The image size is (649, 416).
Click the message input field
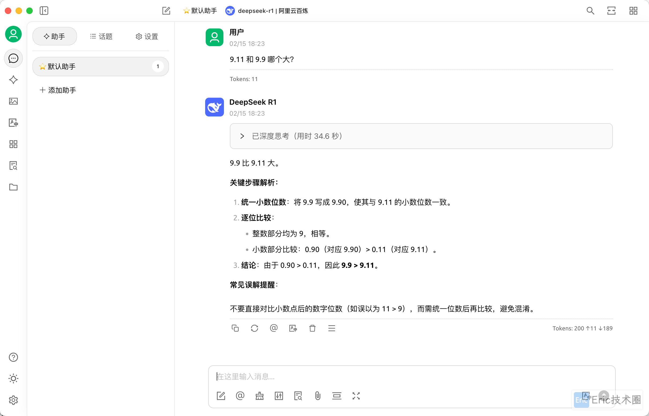412,377
